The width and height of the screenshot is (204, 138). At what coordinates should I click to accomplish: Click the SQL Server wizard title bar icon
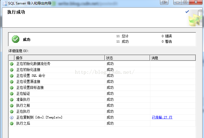pos(5,3)
